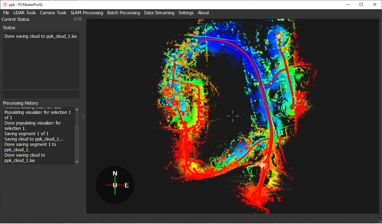Click the pink sphere marker in the point cloud

pyautogui.click(x=262, y=164)
